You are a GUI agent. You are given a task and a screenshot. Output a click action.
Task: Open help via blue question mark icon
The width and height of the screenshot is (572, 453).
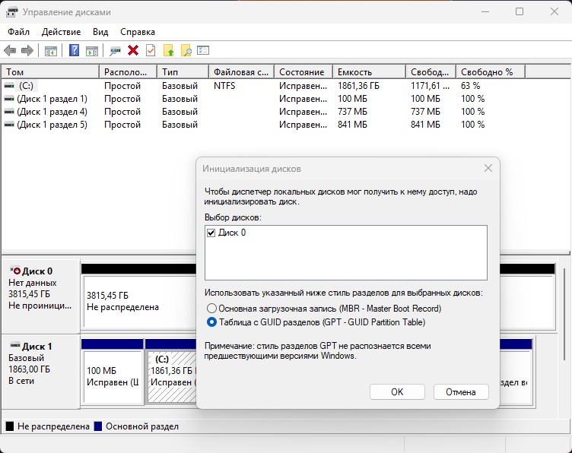tap(75, 50)
